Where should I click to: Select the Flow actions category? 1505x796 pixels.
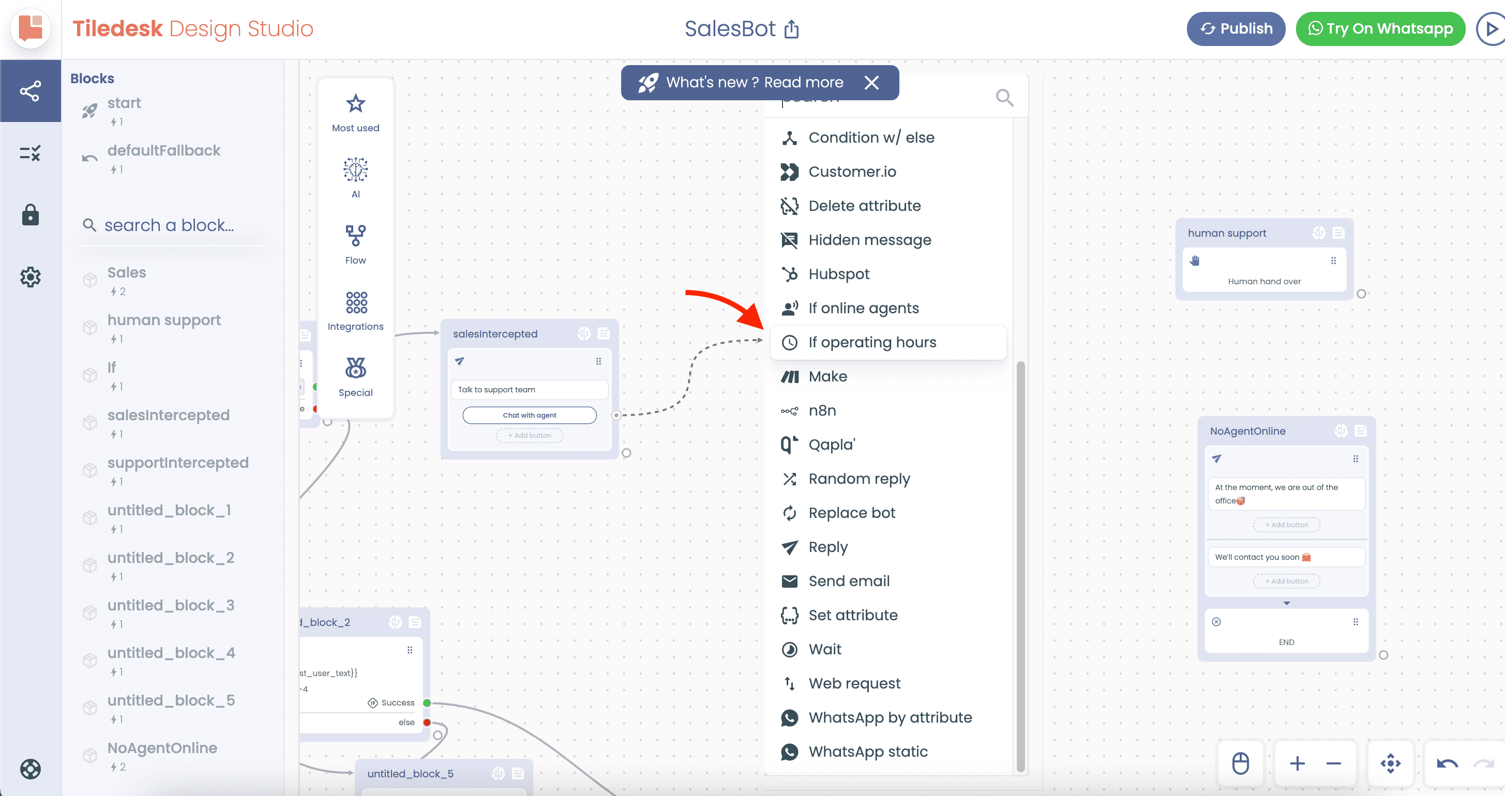(355, 244)
